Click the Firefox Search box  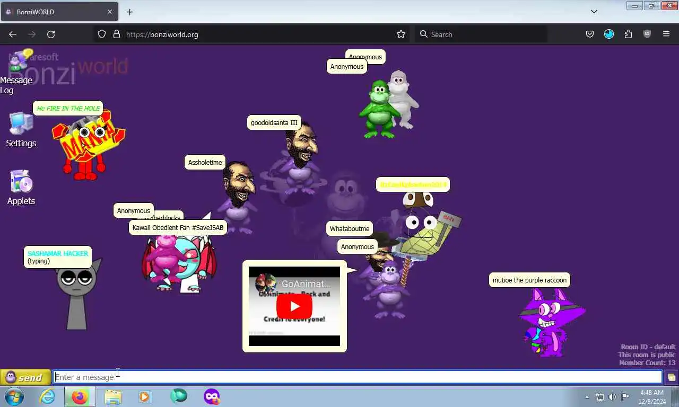pyautogui.click(x=481, y=34)
